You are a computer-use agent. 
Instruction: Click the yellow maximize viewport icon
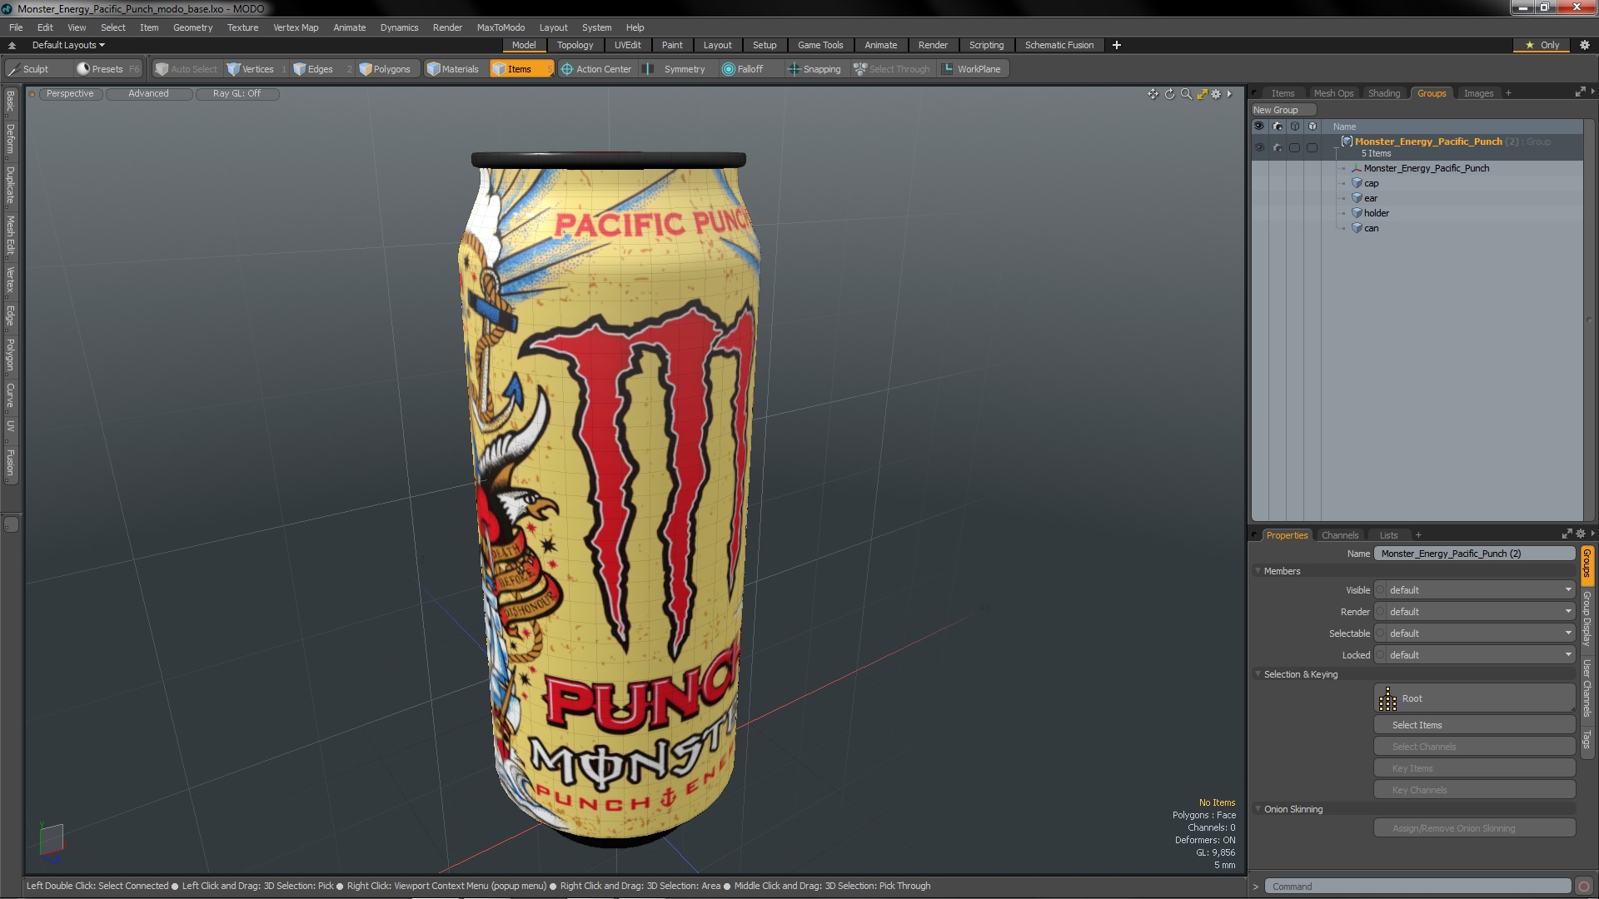pyautogui.click(x=1202, y=94)
